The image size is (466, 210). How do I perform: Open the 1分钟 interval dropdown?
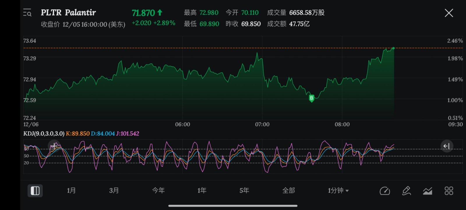(338, 190)
